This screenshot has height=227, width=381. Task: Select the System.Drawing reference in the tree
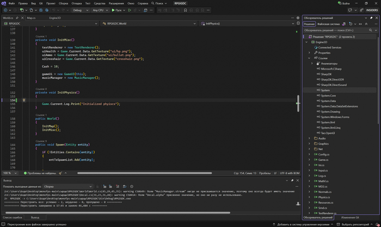330,112
